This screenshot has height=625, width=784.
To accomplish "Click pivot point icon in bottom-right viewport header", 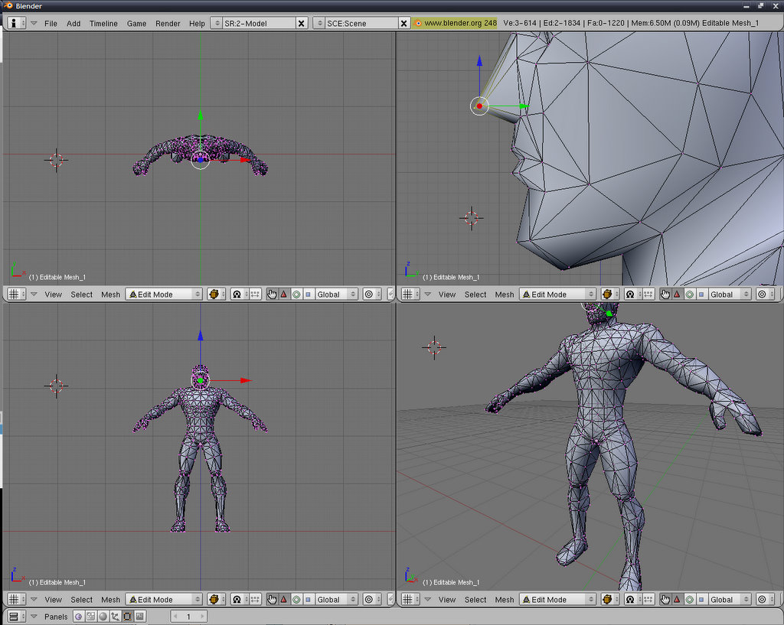I will click(x=630, y=600).
